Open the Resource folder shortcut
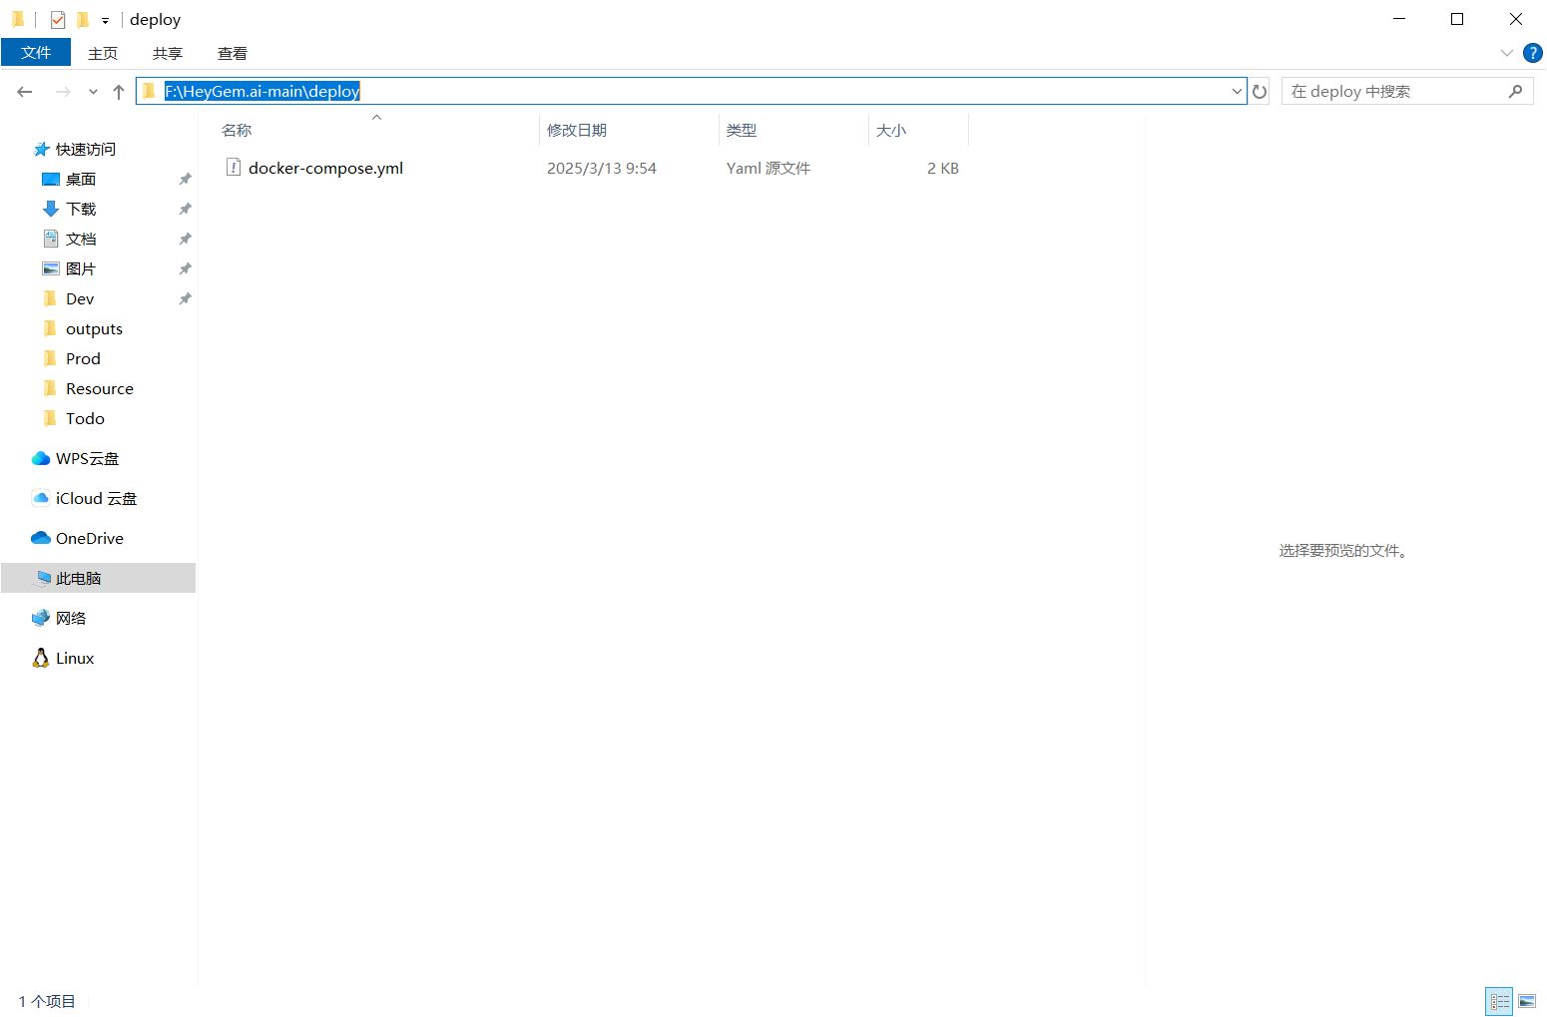Screen dimensions: 1547x1017 [x=99, y=388]
